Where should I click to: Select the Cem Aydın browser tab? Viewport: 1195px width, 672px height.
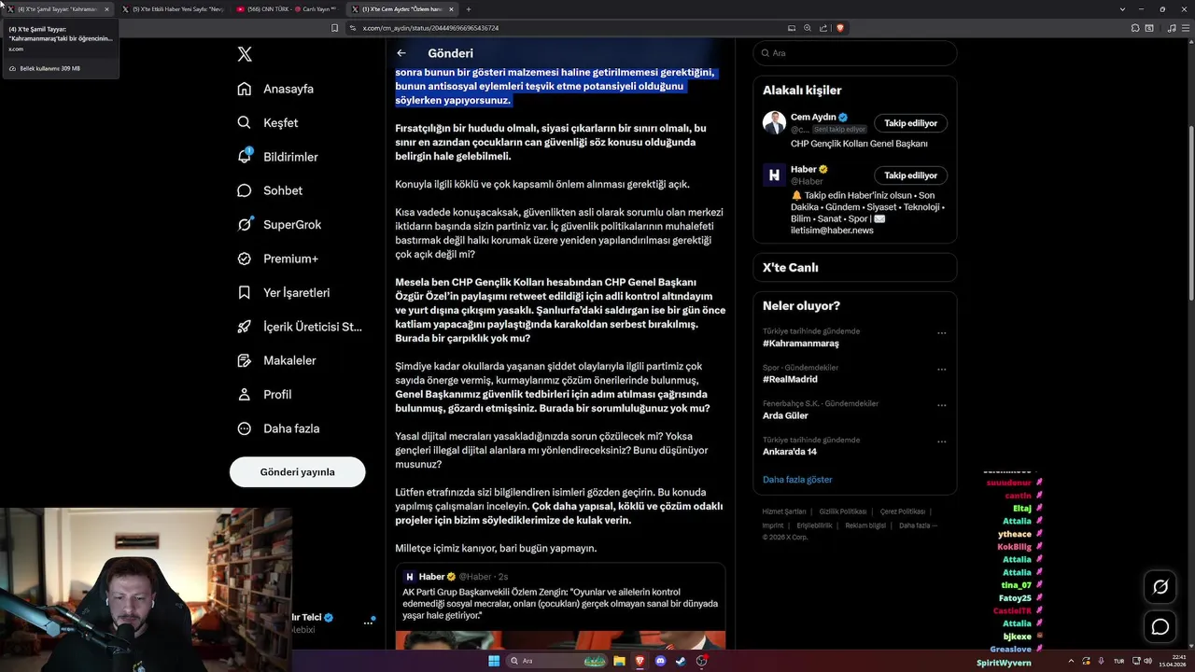click(401, 9)
